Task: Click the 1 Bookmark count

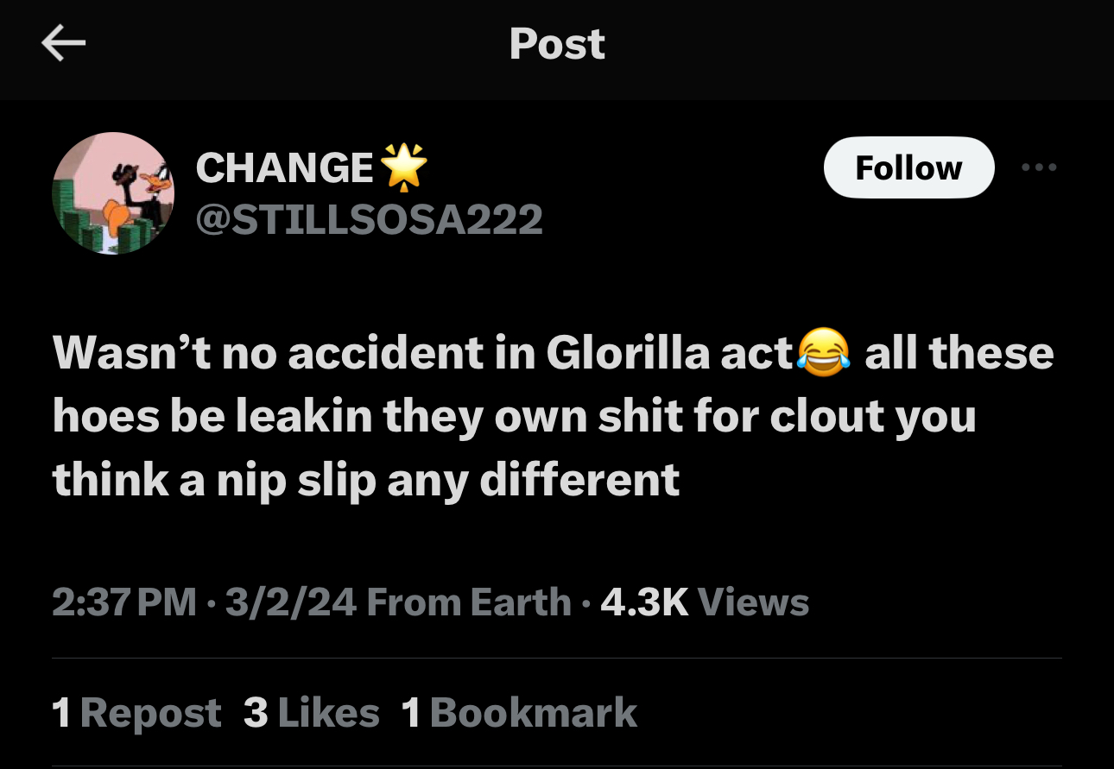Action: click(x=518, y=712)
